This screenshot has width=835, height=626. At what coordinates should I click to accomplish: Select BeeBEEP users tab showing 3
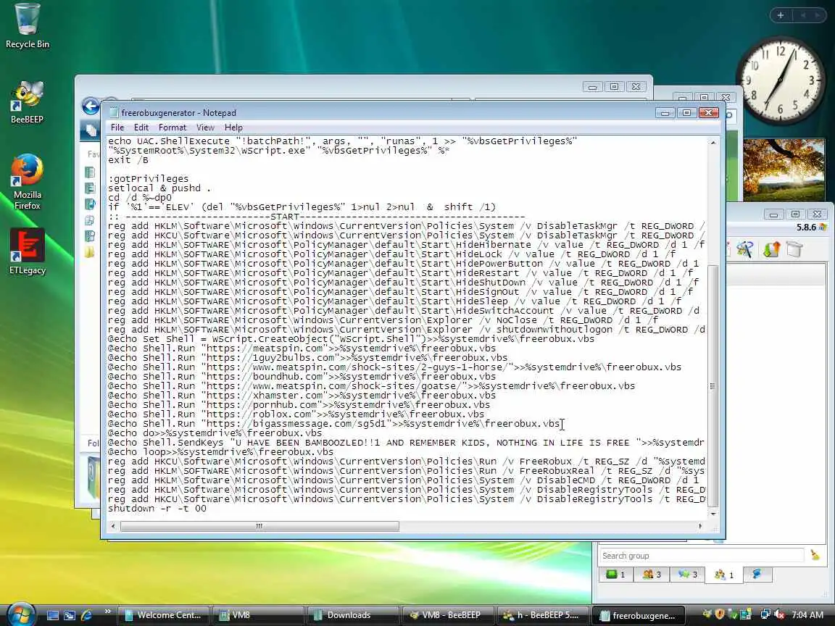652,575
